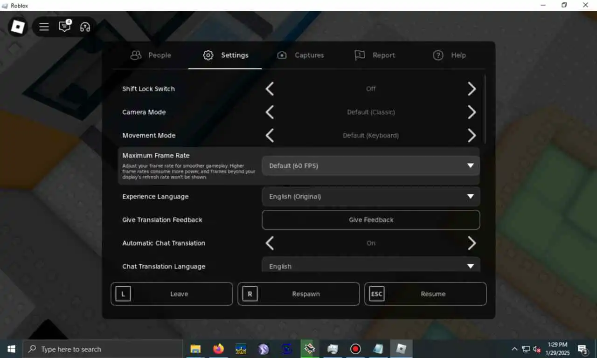The image size is (597, 358).
Task: Restore down the Roblox window
Action: coord(564,5)
